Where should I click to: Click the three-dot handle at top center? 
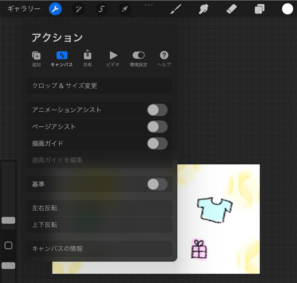coord(148,5)
